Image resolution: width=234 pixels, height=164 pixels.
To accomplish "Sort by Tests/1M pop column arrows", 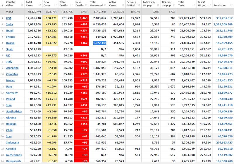I will [209, 5].
